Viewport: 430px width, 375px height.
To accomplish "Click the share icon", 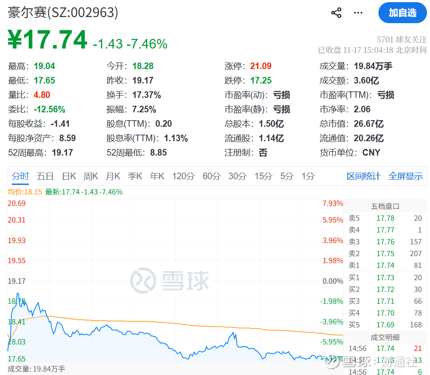I will pyautogui.click(x=336, y=13).
